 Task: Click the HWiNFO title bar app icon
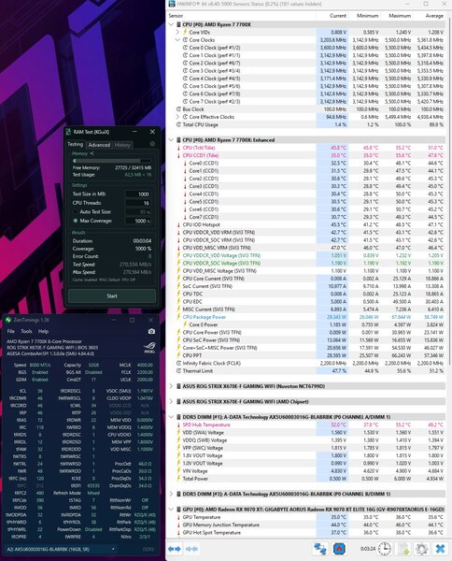[172, 4]
